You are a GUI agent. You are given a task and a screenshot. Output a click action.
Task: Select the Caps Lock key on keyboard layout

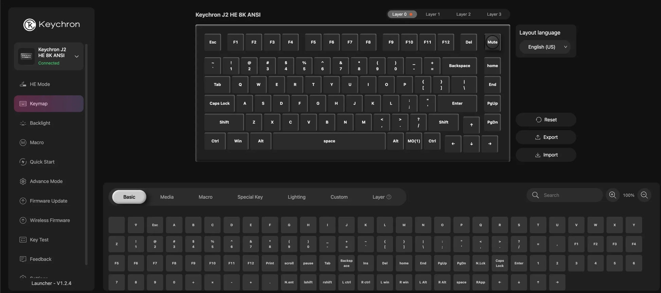click(x=219, y=103)
